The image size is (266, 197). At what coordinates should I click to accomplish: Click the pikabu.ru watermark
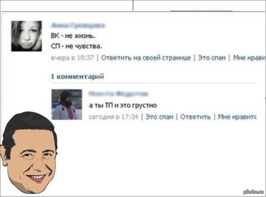254,192
